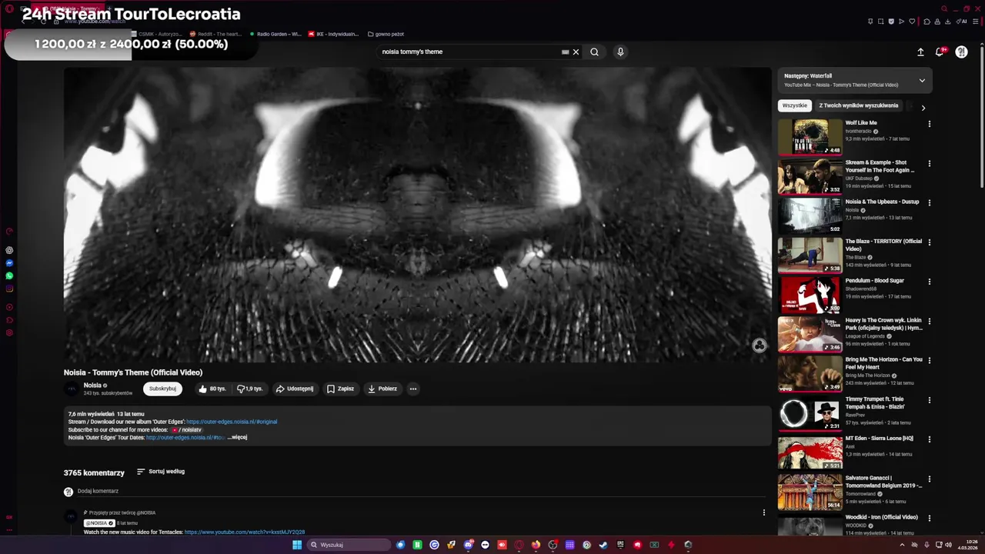The width and height of the screenshot is (985, 554).
Task: Open WhatsApp in the browser sidebar
Action: [9, 275]
